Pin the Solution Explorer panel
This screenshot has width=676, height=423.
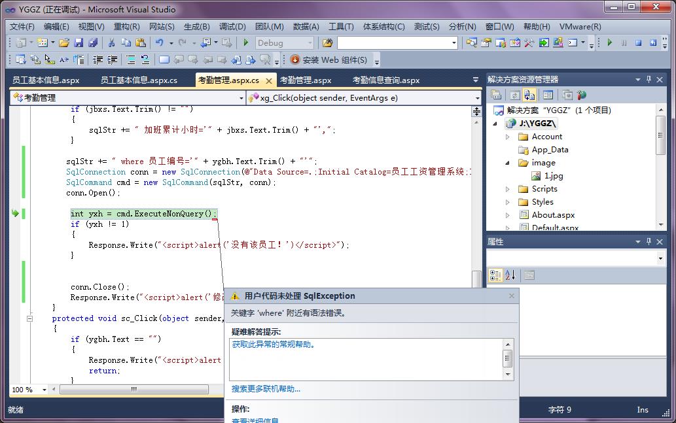[x=649, y=79]
